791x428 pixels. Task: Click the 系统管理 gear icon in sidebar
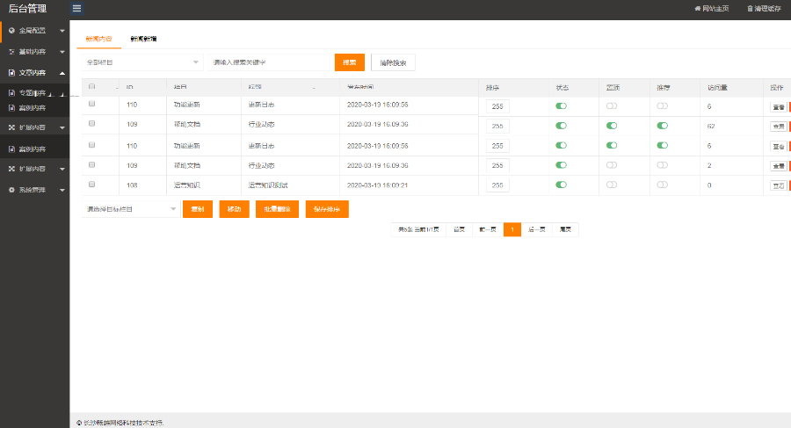11,189
